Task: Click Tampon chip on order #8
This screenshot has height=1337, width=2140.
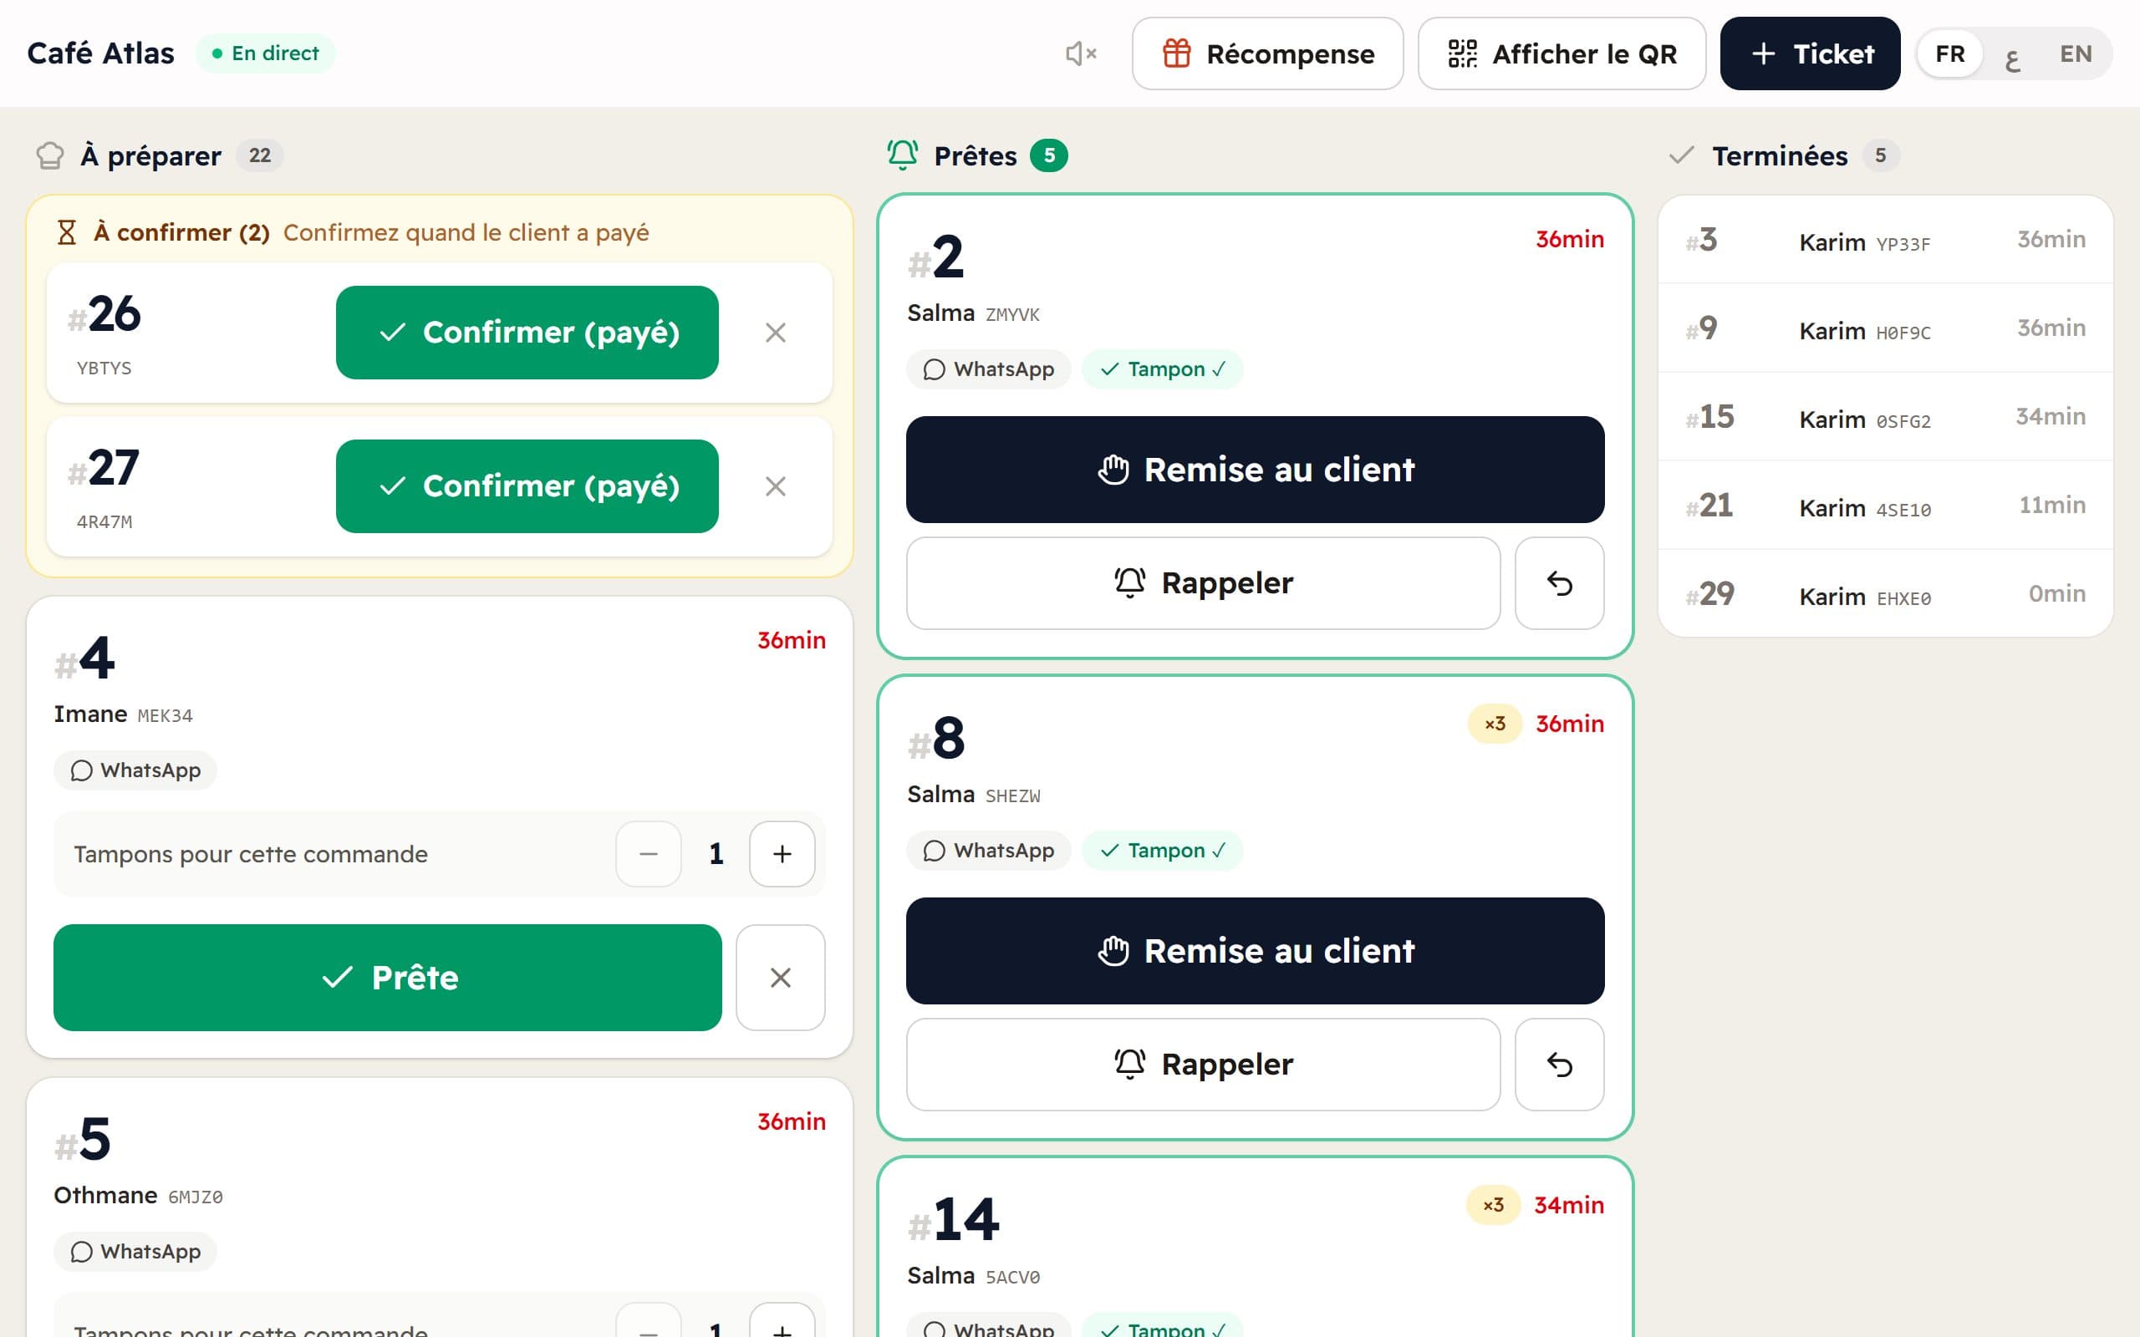Action: tap(1162, 851)
